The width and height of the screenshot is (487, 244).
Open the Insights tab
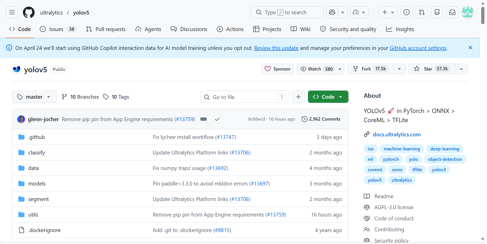click(400, 29)
